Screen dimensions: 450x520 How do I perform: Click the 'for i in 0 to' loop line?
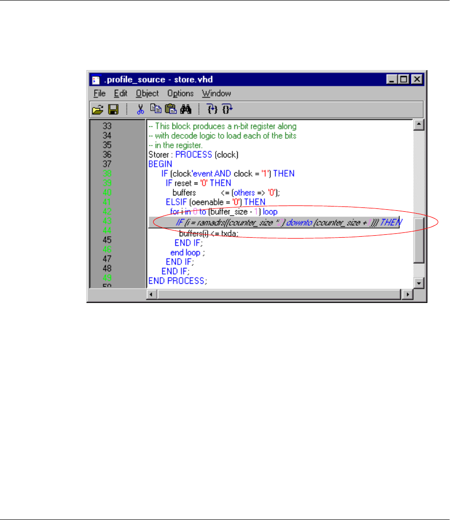[224, 212]
